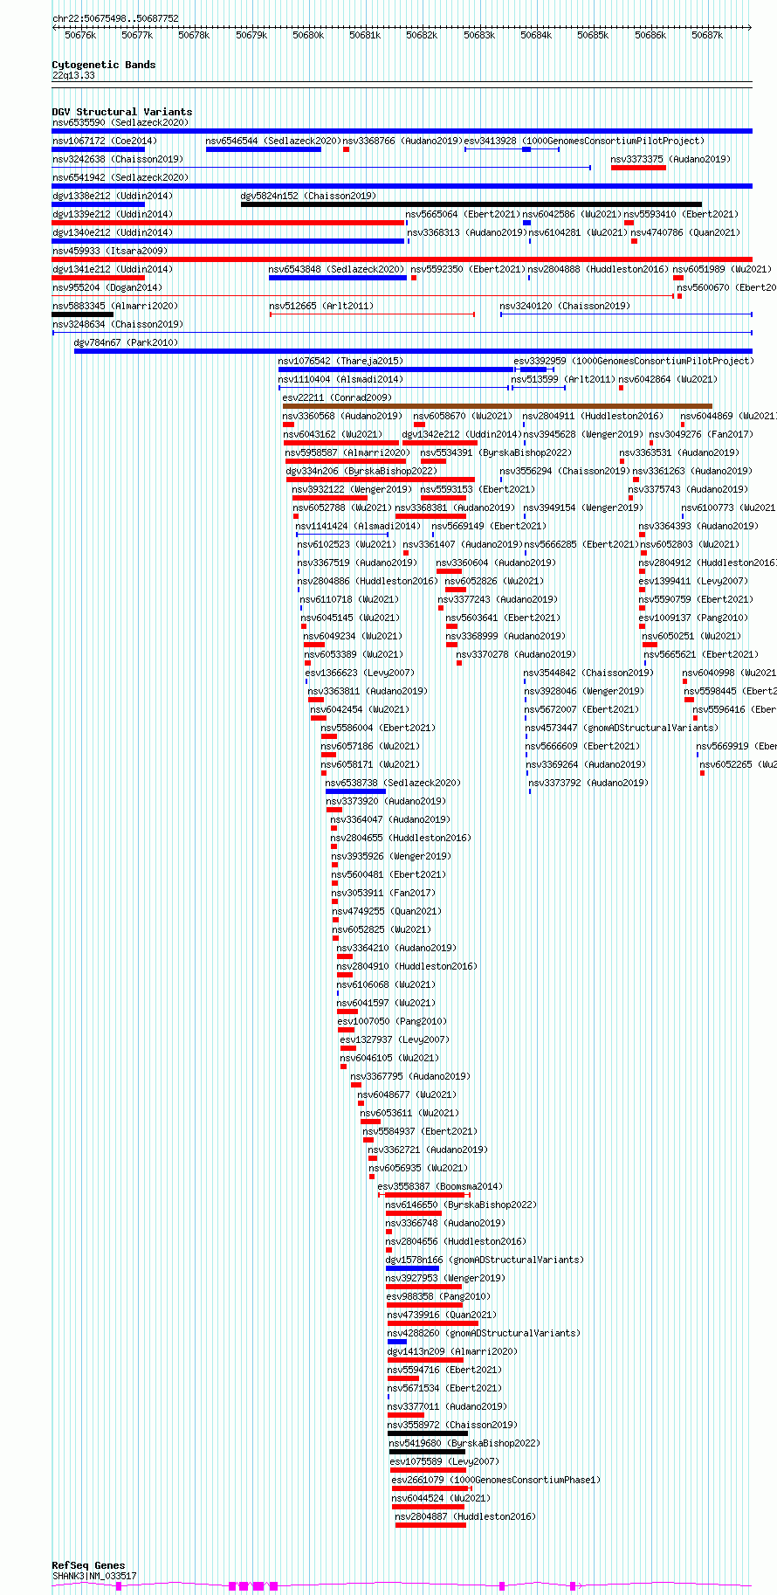Viewport: 777px width, 1595px height.
Task: Click esv988358 (Pang2010) label
Action: click(438, 1296)
